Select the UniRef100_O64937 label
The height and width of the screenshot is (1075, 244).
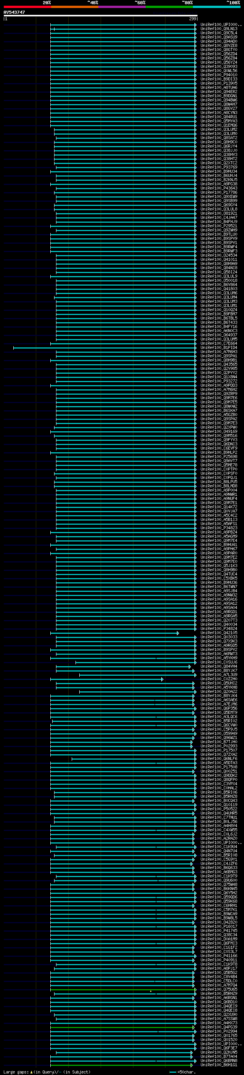click(219, 335)
